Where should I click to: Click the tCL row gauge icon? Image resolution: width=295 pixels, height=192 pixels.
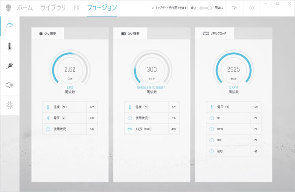212,118
